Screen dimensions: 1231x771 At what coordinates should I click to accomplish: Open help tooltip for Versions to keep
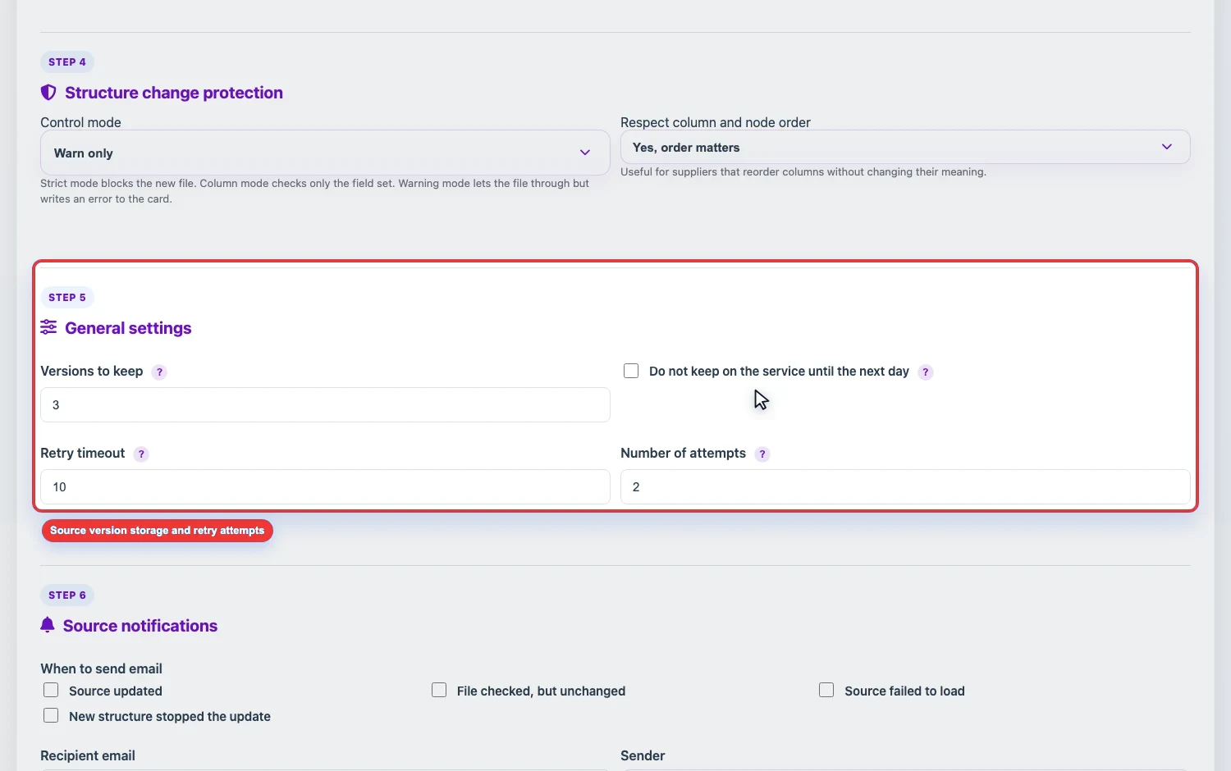(159, 372)
